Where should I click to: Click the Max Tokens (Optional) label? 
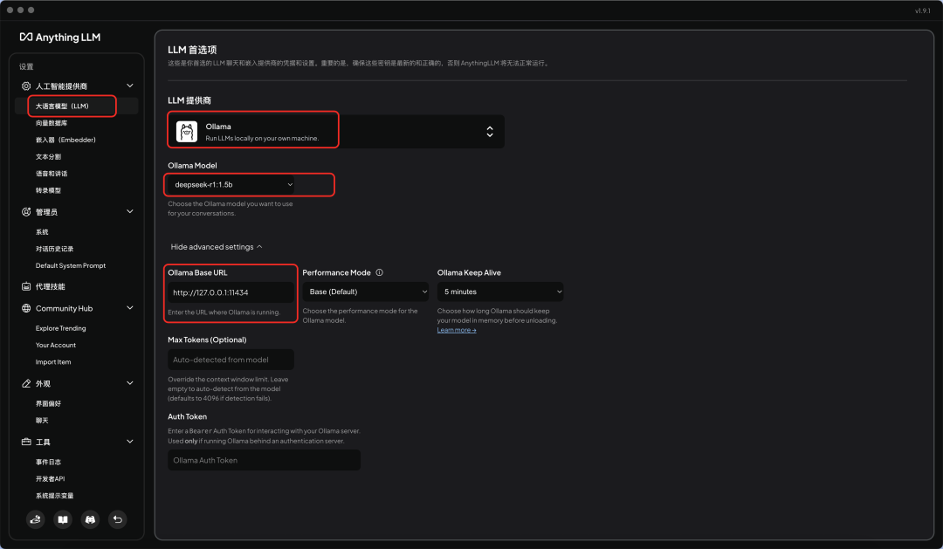207,340
